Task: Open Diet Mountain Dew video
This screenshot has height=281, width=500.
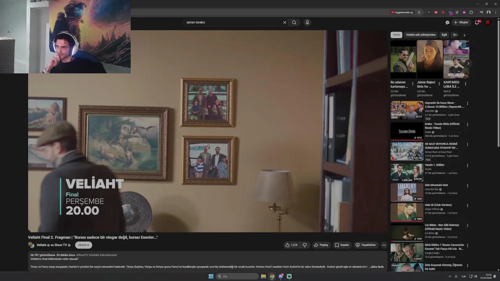Action: click(x=436, y=185)
